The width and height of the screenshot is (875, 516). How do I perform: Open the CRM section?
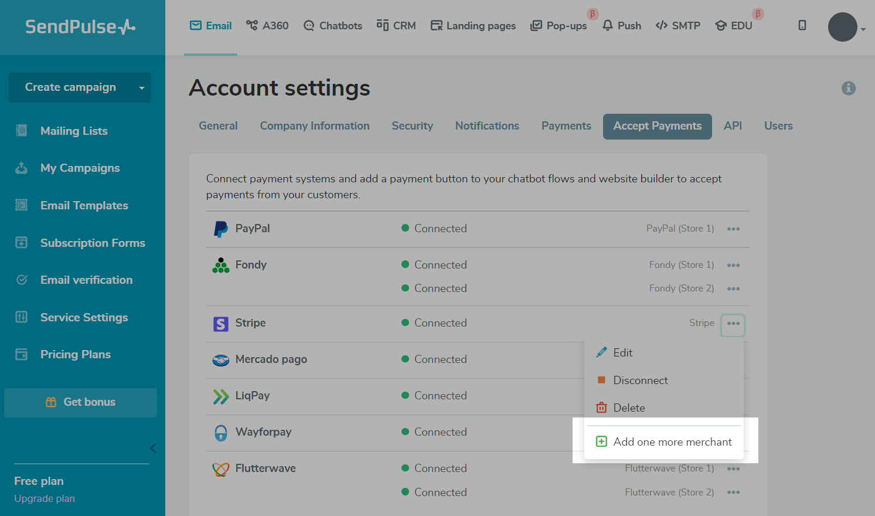pyautogui.click(x=396, y=26)
